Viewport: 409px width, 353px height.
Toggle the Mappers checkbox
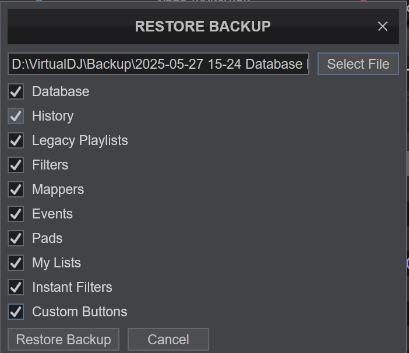pos(16,189)
